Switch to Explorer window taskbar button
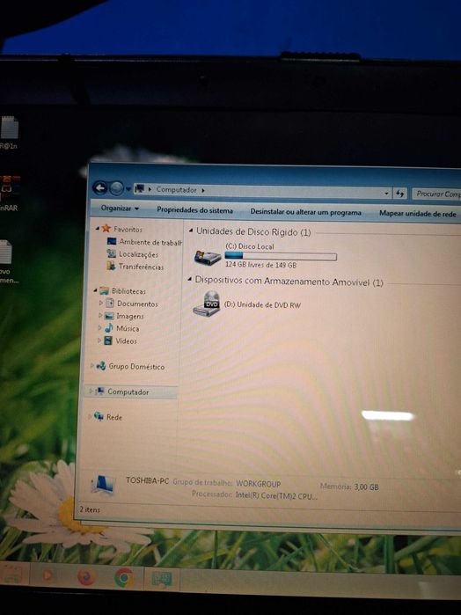 [162, 579]
